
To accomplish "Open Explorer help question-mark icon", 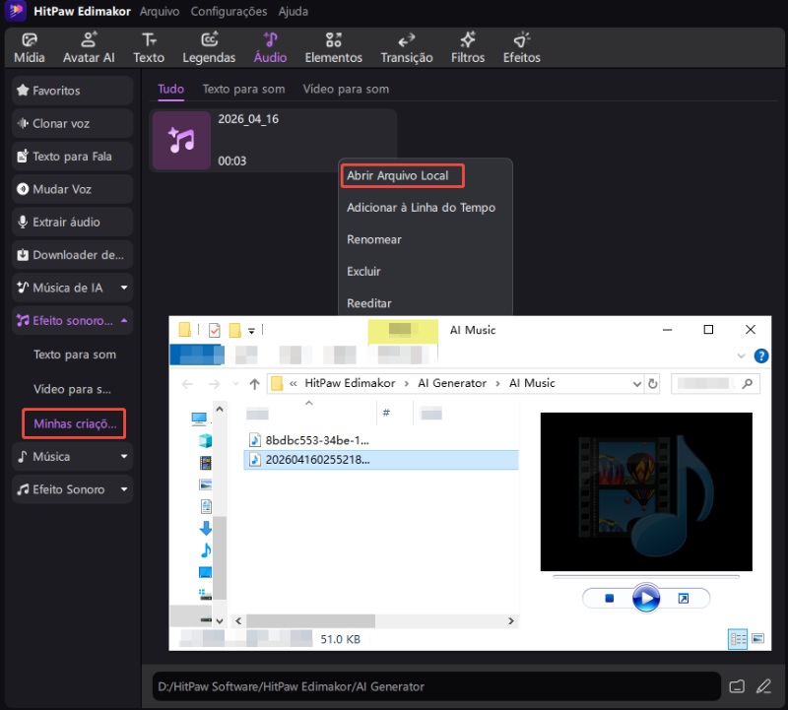I will 760,356.
